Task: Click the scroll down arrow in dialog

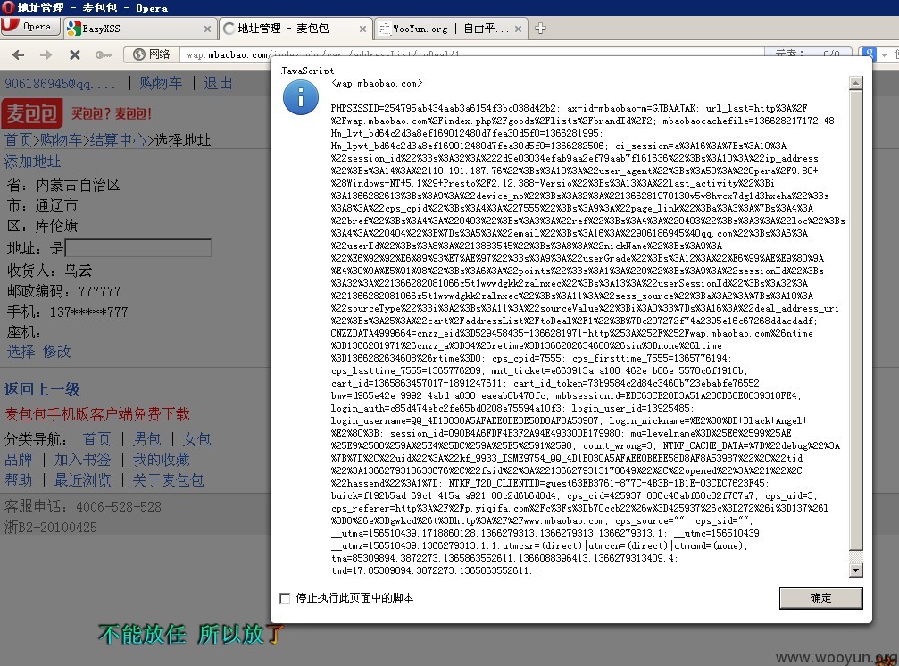Action: [x=855, y=570]
